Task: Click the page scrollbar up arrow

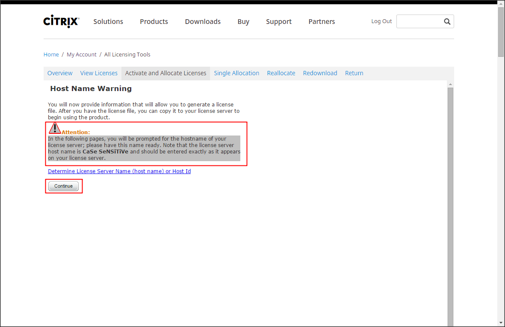Action: [501, 3]
